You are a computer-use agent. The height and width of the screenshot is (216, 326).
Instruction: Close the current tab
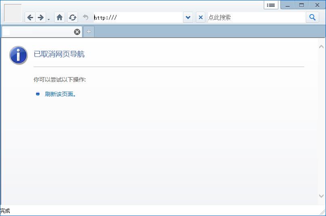click(77, 32)
